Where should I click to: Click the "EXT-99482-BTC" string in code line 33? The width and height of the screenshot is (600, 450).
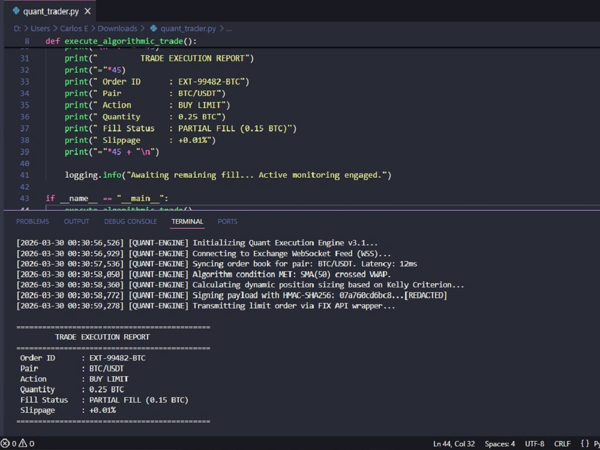point(209,82)
